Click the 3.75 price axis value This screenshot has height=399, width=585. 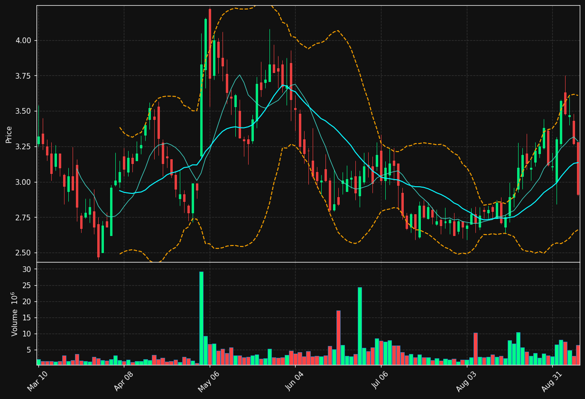coord(24,76)
